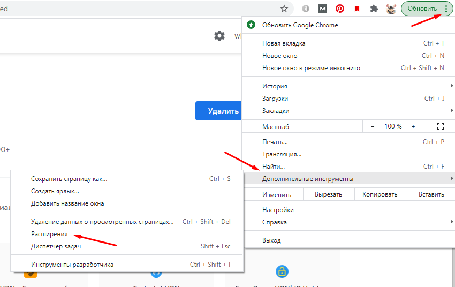This screenshot has height=287, width=455.
Task: Select Добавить название окна
Action: [x=127, y=203]
